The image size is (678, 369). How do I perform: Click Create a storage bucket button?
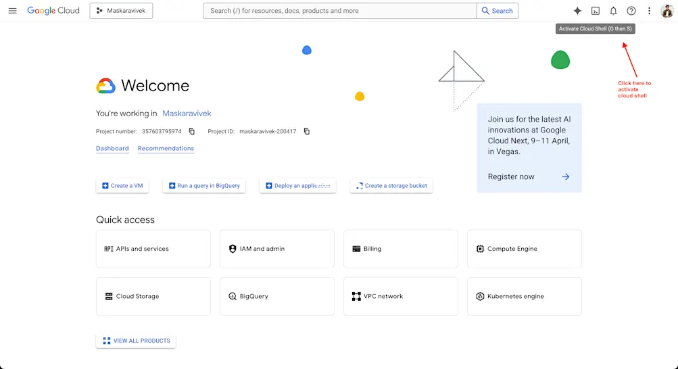tap(391, 186)
